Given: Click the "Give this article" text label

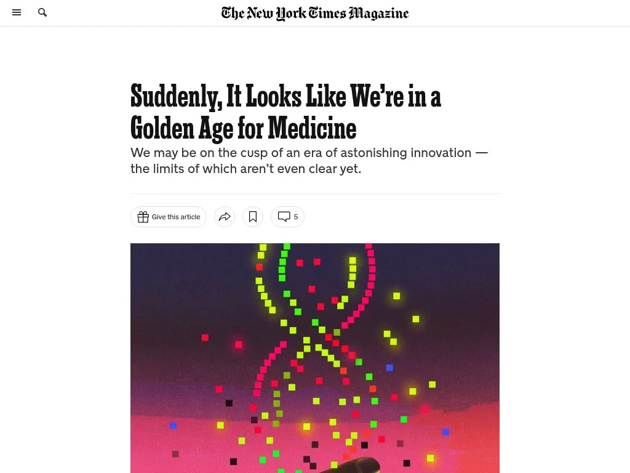Looking at the screenshot, I should point(176,217).
